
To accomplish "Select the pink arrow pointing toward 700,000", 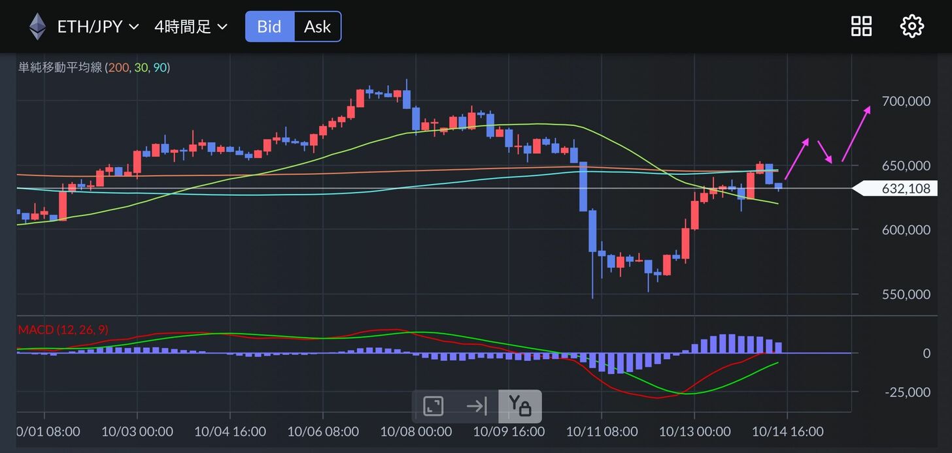I will pos(856,134).
